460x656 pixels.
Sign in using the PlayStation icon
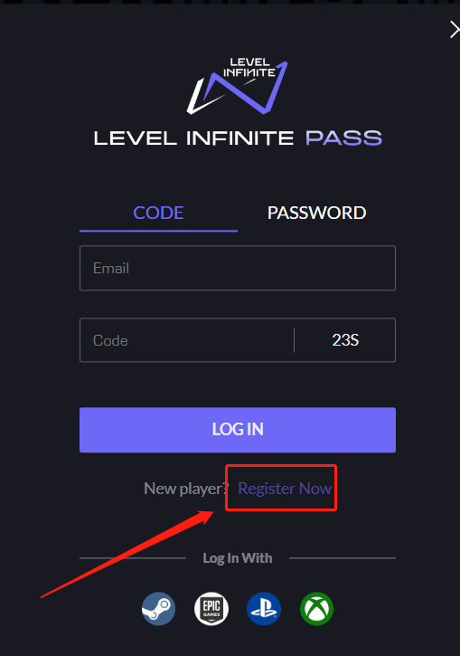point(264,608)
